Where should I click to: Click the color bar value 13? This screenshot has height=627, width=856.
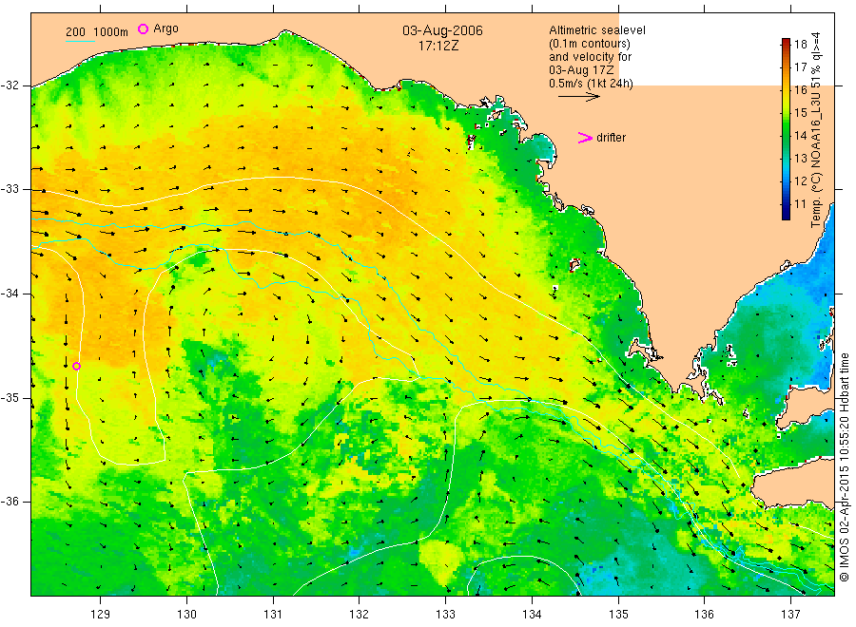pos(800,159)
